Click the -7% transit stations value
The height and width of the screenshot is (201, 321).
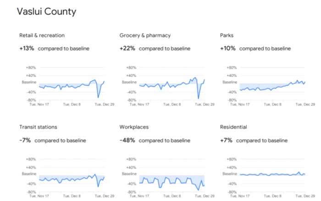click(x=25, y=140)
